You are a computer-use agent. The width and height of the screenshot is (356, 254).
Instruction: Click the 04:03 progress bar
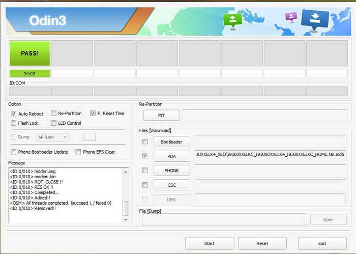click(29, 73)
